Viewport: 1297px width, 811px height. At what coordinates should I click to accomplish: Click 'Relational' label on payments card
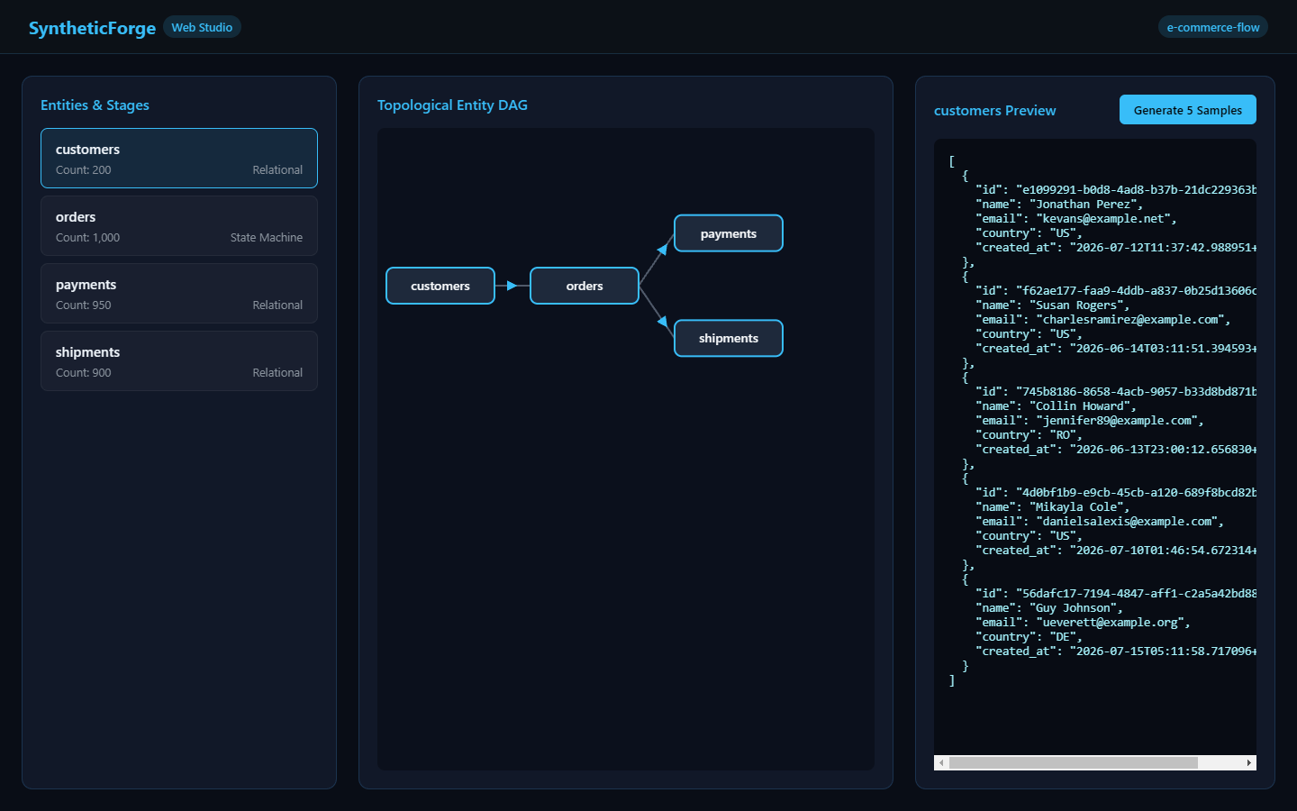(277, 305)
